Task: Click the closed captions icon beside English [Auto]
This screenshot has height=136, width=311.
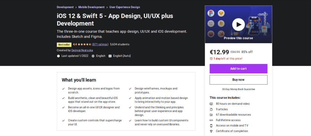Action: click(110, 56)
